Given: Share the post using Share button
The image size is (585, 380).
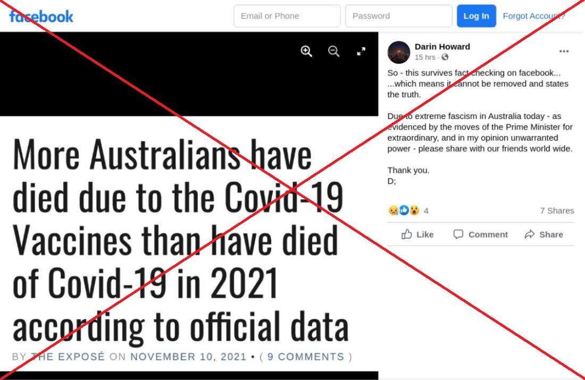Looking at the screenshot, I should pyautogui.click(x=544, y=234).
